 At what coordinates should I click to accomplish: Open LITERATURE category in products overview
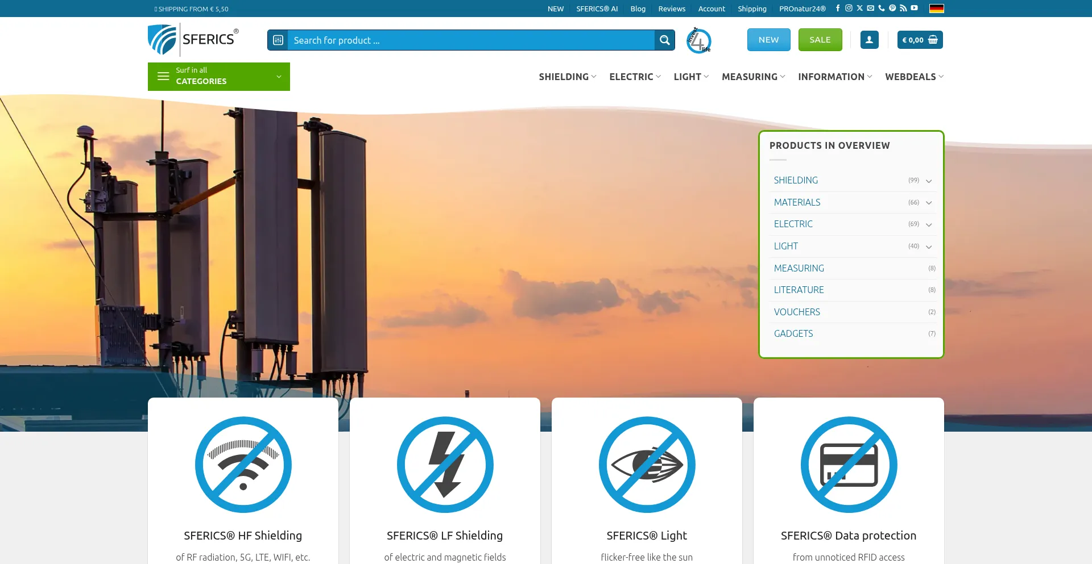(799, 290)
